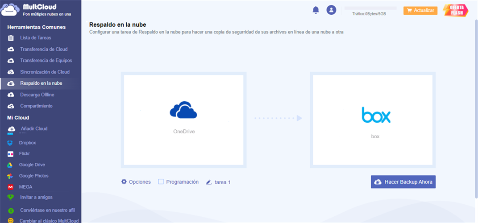Open Google Drive cloud entry
Image resolution: width=478 pixels, height=223 pixels.
[32, 165]
